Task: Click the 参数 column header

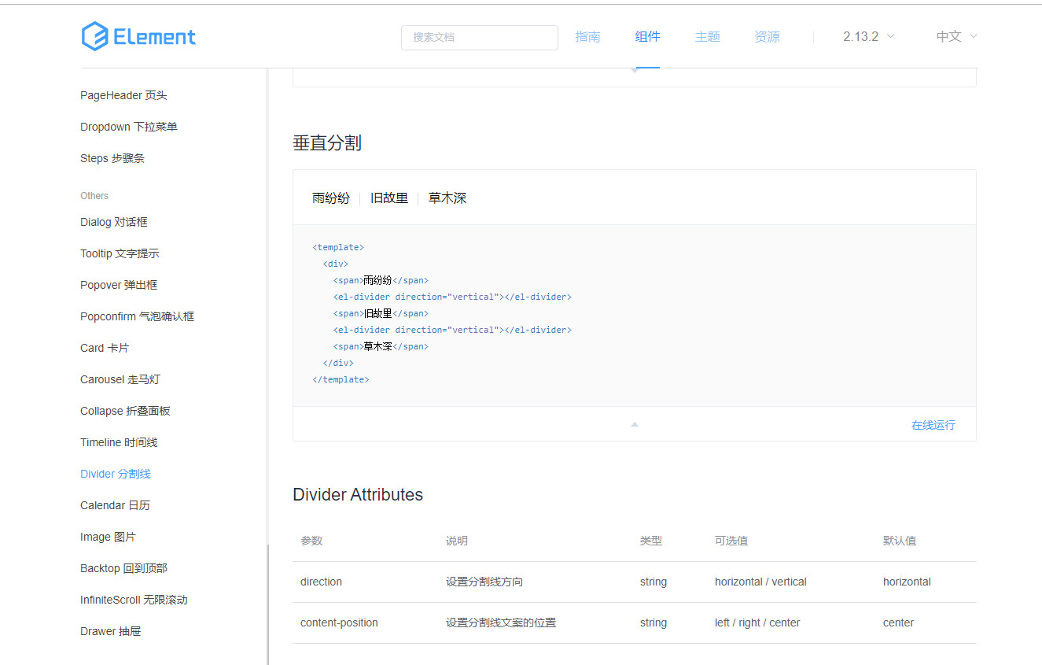Action: [311, 541]
